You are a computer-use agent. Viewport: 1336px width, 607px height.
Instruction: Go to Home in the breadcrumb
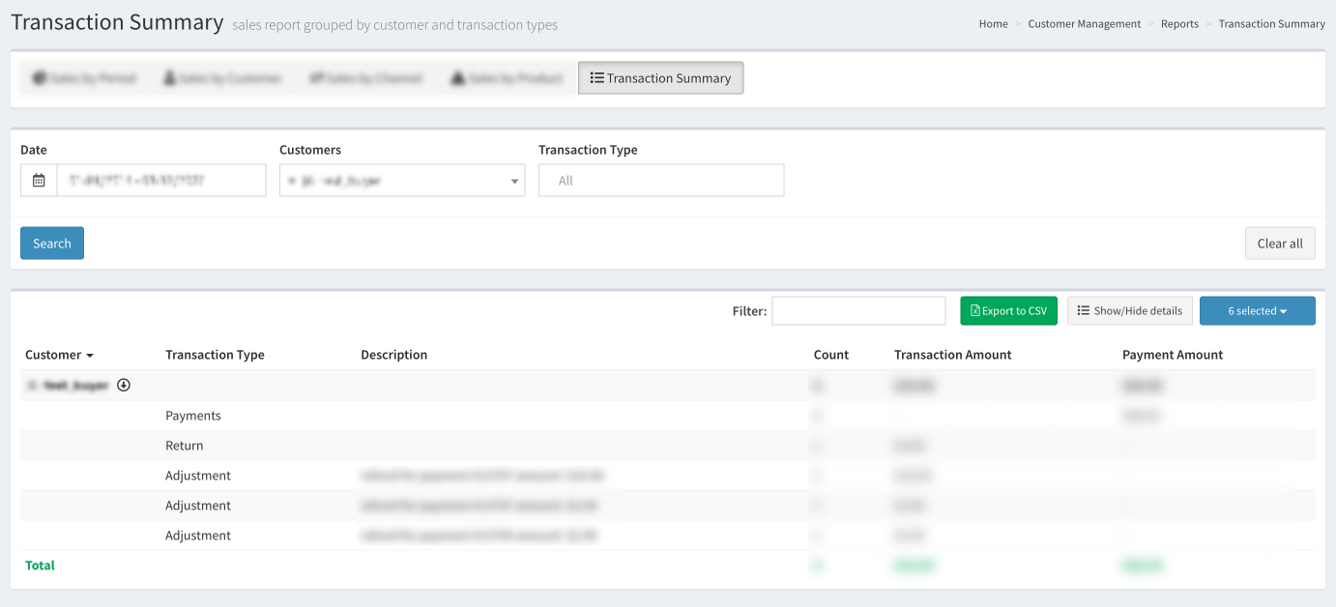click(x=993, y=24)
